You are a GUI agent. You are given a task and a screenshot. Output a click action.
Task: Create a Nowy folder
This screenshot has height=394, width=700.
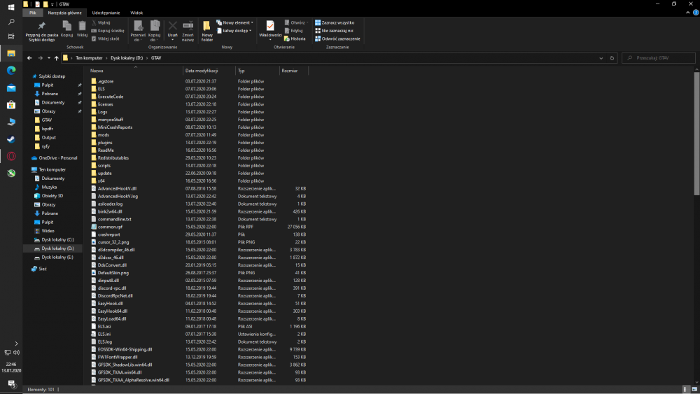coord(206,31)
